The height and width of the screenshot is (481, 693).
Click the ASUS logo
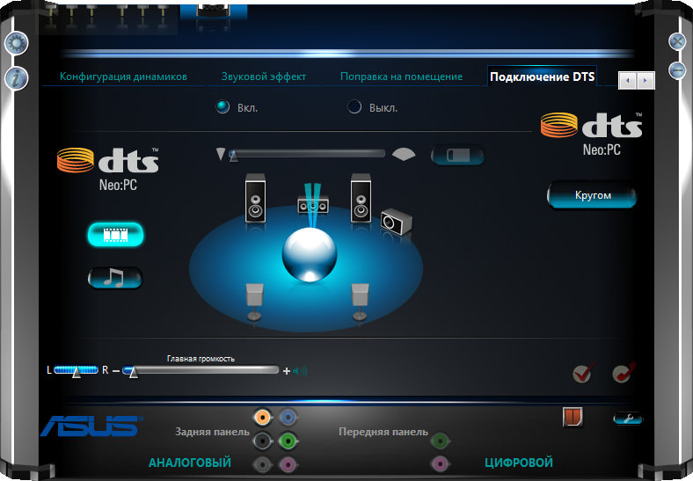point(92,426)
